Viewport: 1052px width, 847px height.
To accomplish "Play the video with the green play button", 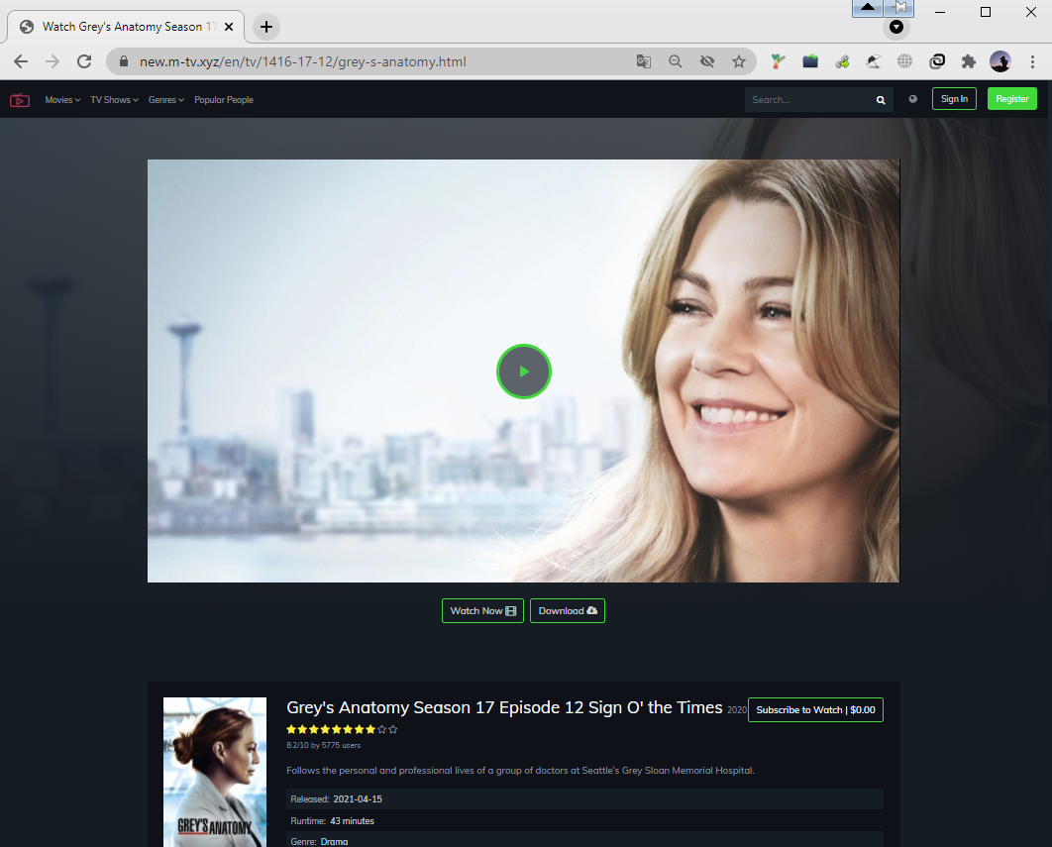I will point(524,371).
